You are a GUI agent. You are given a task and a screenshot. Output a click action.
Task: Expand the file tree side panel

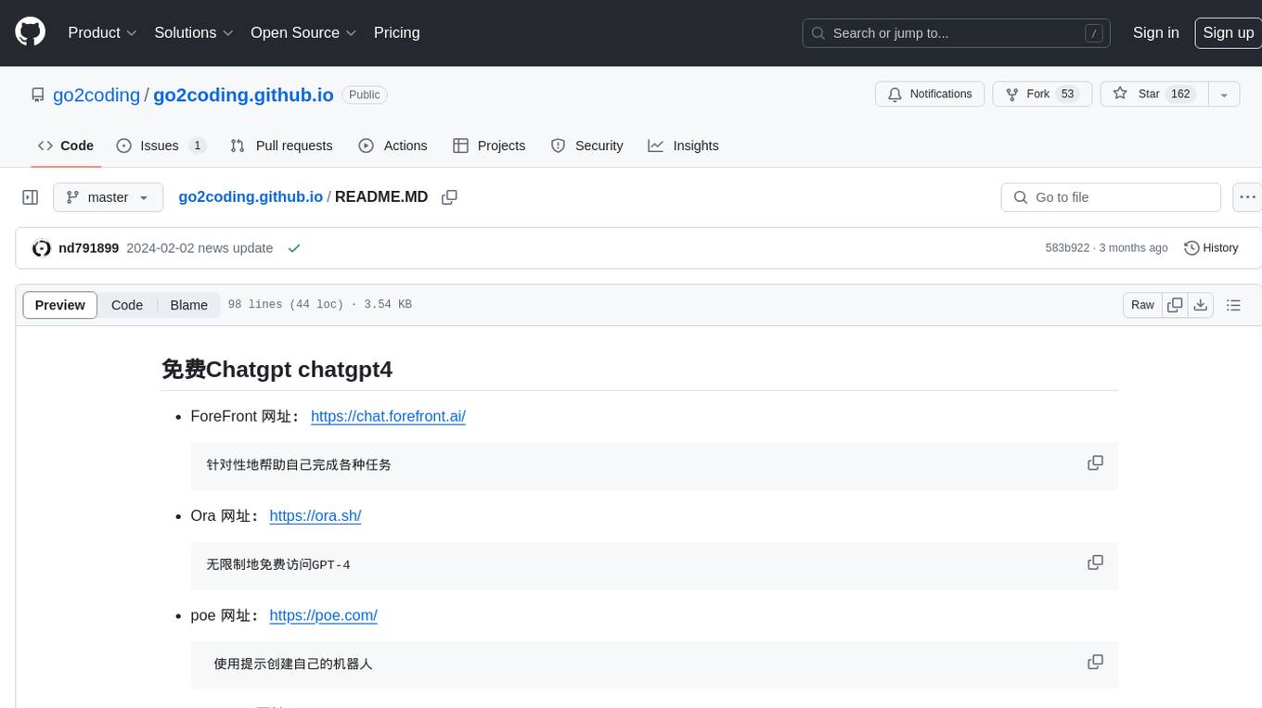tap(31, 197)
